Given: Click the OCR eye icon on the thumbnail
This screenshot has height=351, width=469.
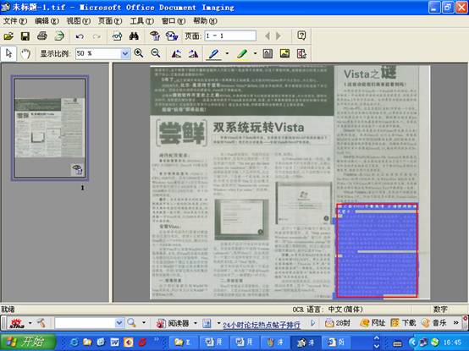Looking at the screenshot, I should pyautogui.click(x=77, y=170).
